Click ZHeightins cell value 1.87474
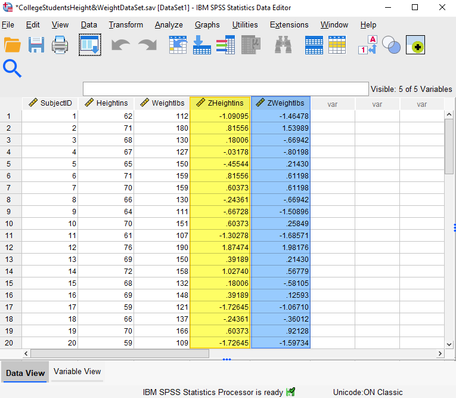Viewport: 456px width, 398px height. tap(220, 248)
